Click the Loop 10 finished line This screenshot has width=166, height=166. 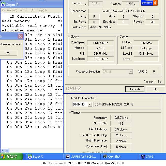point(35,81)
